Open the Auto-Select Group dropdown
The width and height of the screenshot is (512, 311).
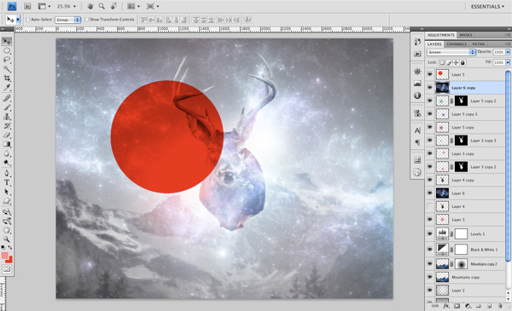[x=67, y=20]
